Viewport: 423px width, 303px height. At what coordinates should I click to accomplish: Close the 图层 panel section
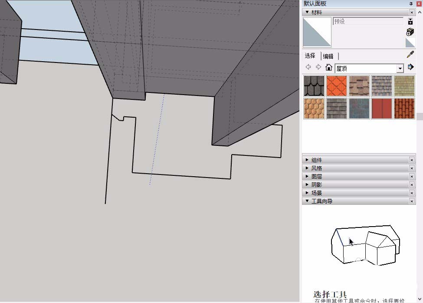(412, 176)
